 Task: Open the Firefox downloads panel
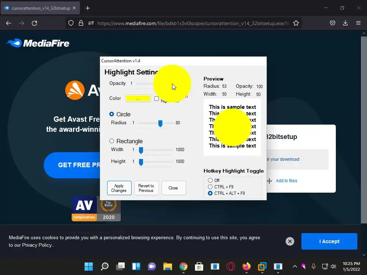click(x=345, y=23)
